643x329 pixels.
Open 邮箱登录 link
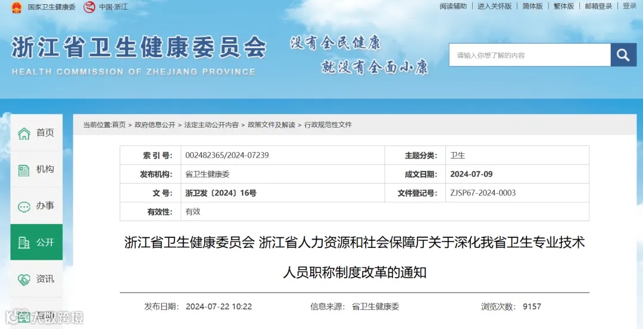(598, 6)
